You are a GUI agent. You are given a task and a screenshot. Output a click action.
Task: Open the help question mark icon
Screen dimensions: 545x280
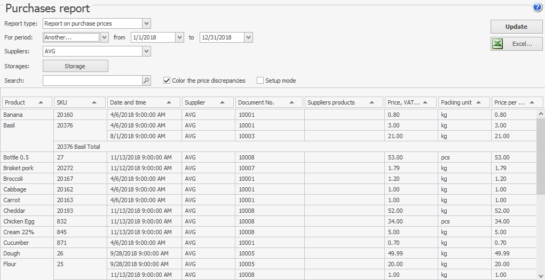537,7
